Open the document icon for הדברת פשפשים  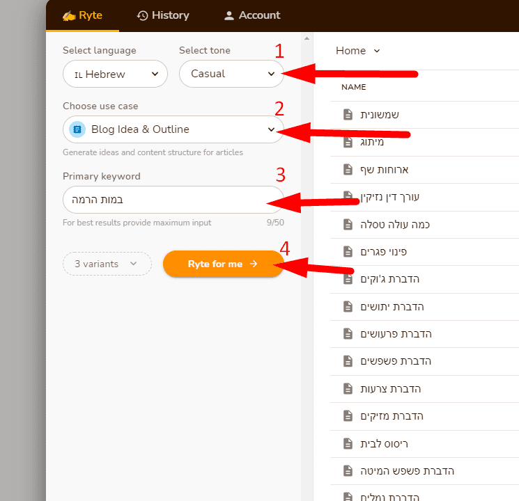[348, 361]
